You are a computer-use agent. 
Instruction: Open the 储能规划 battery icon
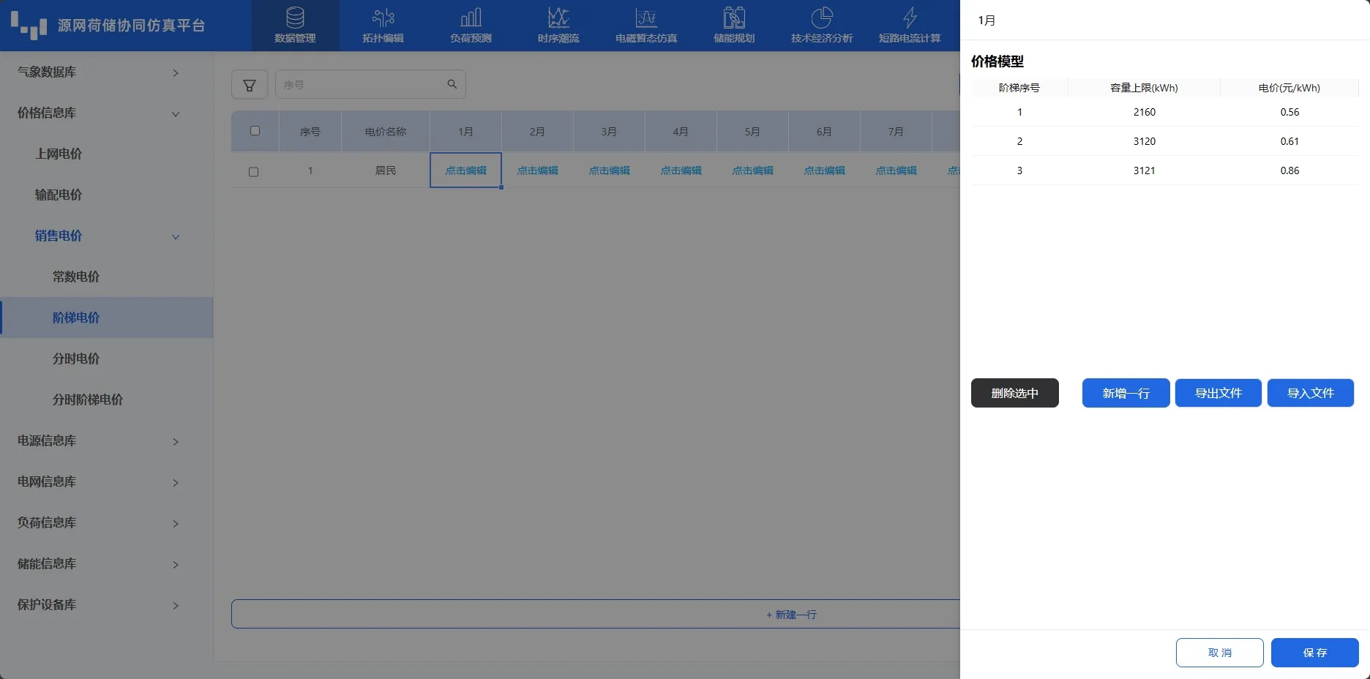click(x=734, y=18)
